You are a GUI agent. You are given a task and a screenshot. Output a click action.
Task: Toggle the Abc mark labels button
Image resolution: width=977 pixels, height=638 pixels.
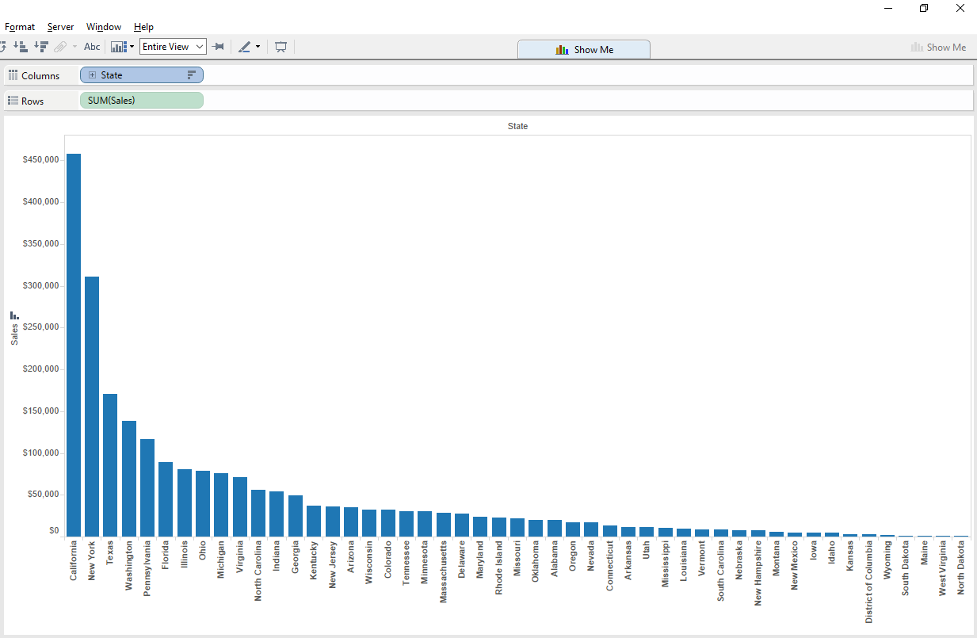pyautogui.click(x=92, y=47)
